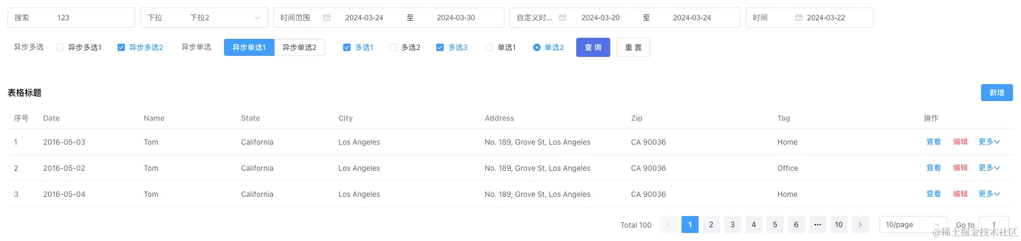Click the 重置 reset button
The width and height of the screenshot is (1021, 241).
click(x=633, y=47)
